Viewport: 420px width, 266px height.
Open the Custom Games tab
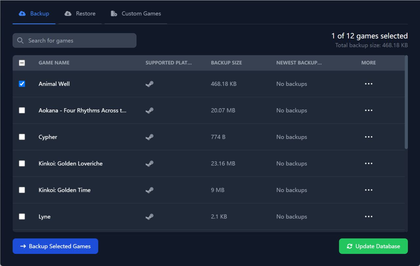[x=136, y=14]
